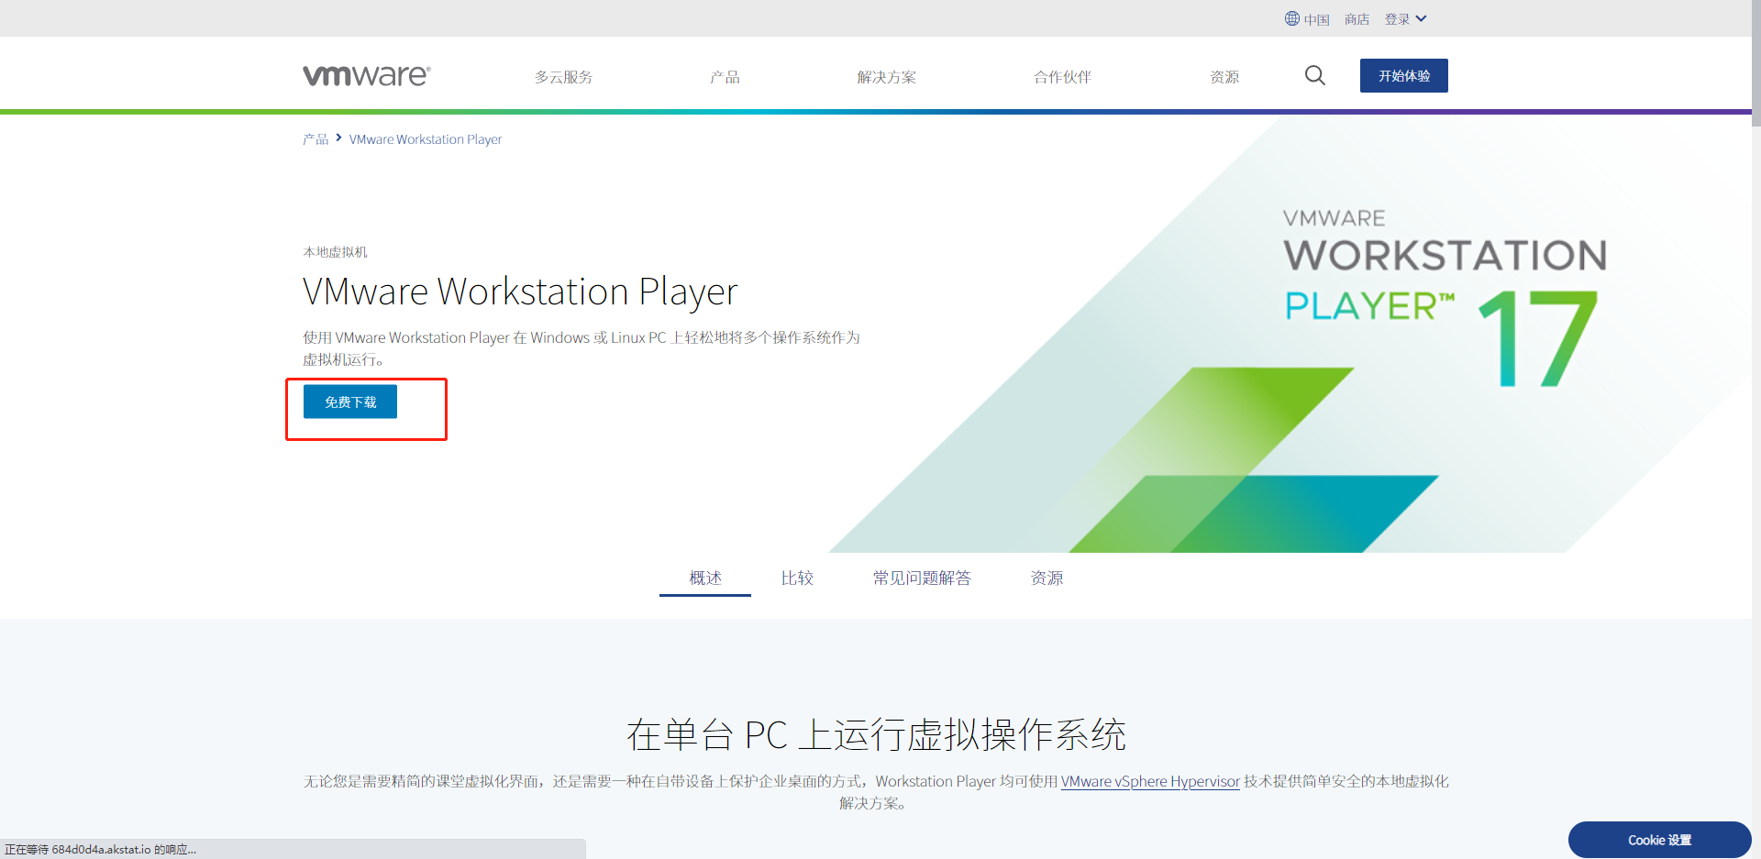
Task: Click the 免费下载 button
Action: tap(350, 402)
